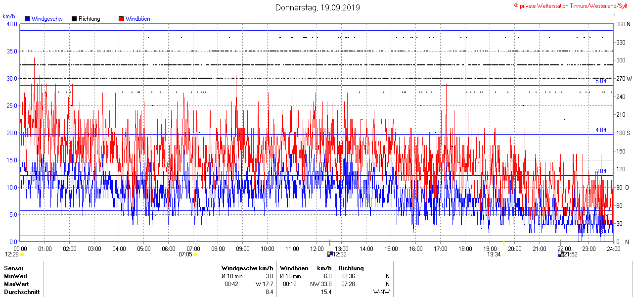The image size is (633, 297).
Task: Click the 5 Bft threshold label
Action: (601, 81)
